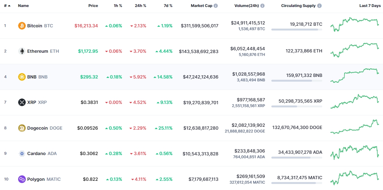The image size is (383, 190).
Task: Click Dogecoin price $0.09526
Action: tap(87, 128)
